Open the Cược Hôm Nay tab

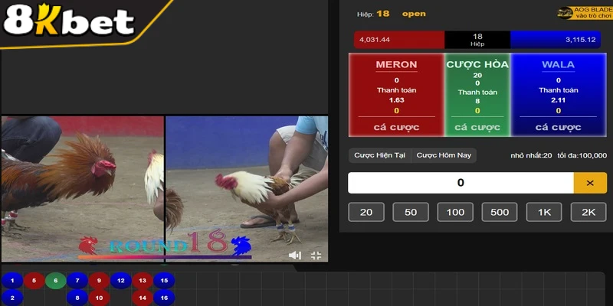[443, 155]
